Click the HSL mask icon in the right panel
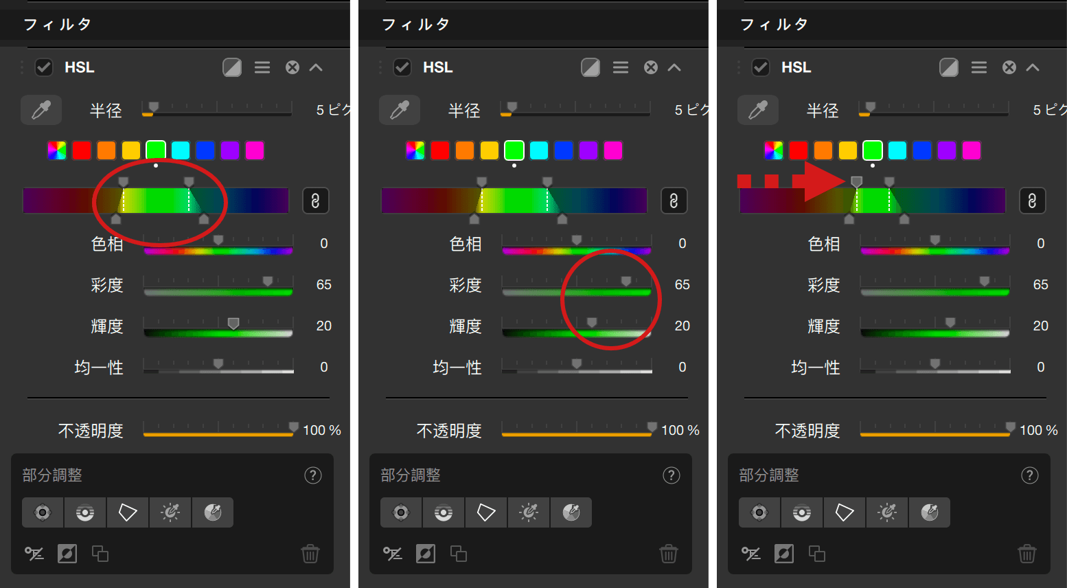The width and height of the screenshot is (1067, 588). [x=949, y=67]
